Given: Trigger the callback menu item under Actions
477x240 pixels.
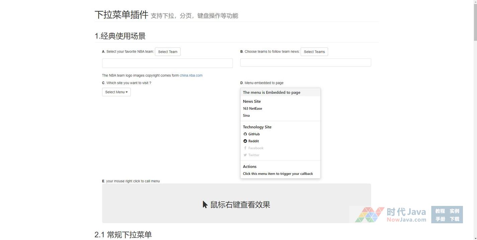Looking at the screenshot, I should point(278,173).
